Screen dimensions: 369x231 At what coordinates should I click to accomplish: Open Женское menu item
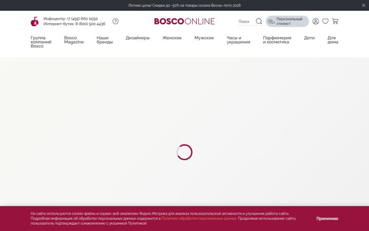(172, 37)
